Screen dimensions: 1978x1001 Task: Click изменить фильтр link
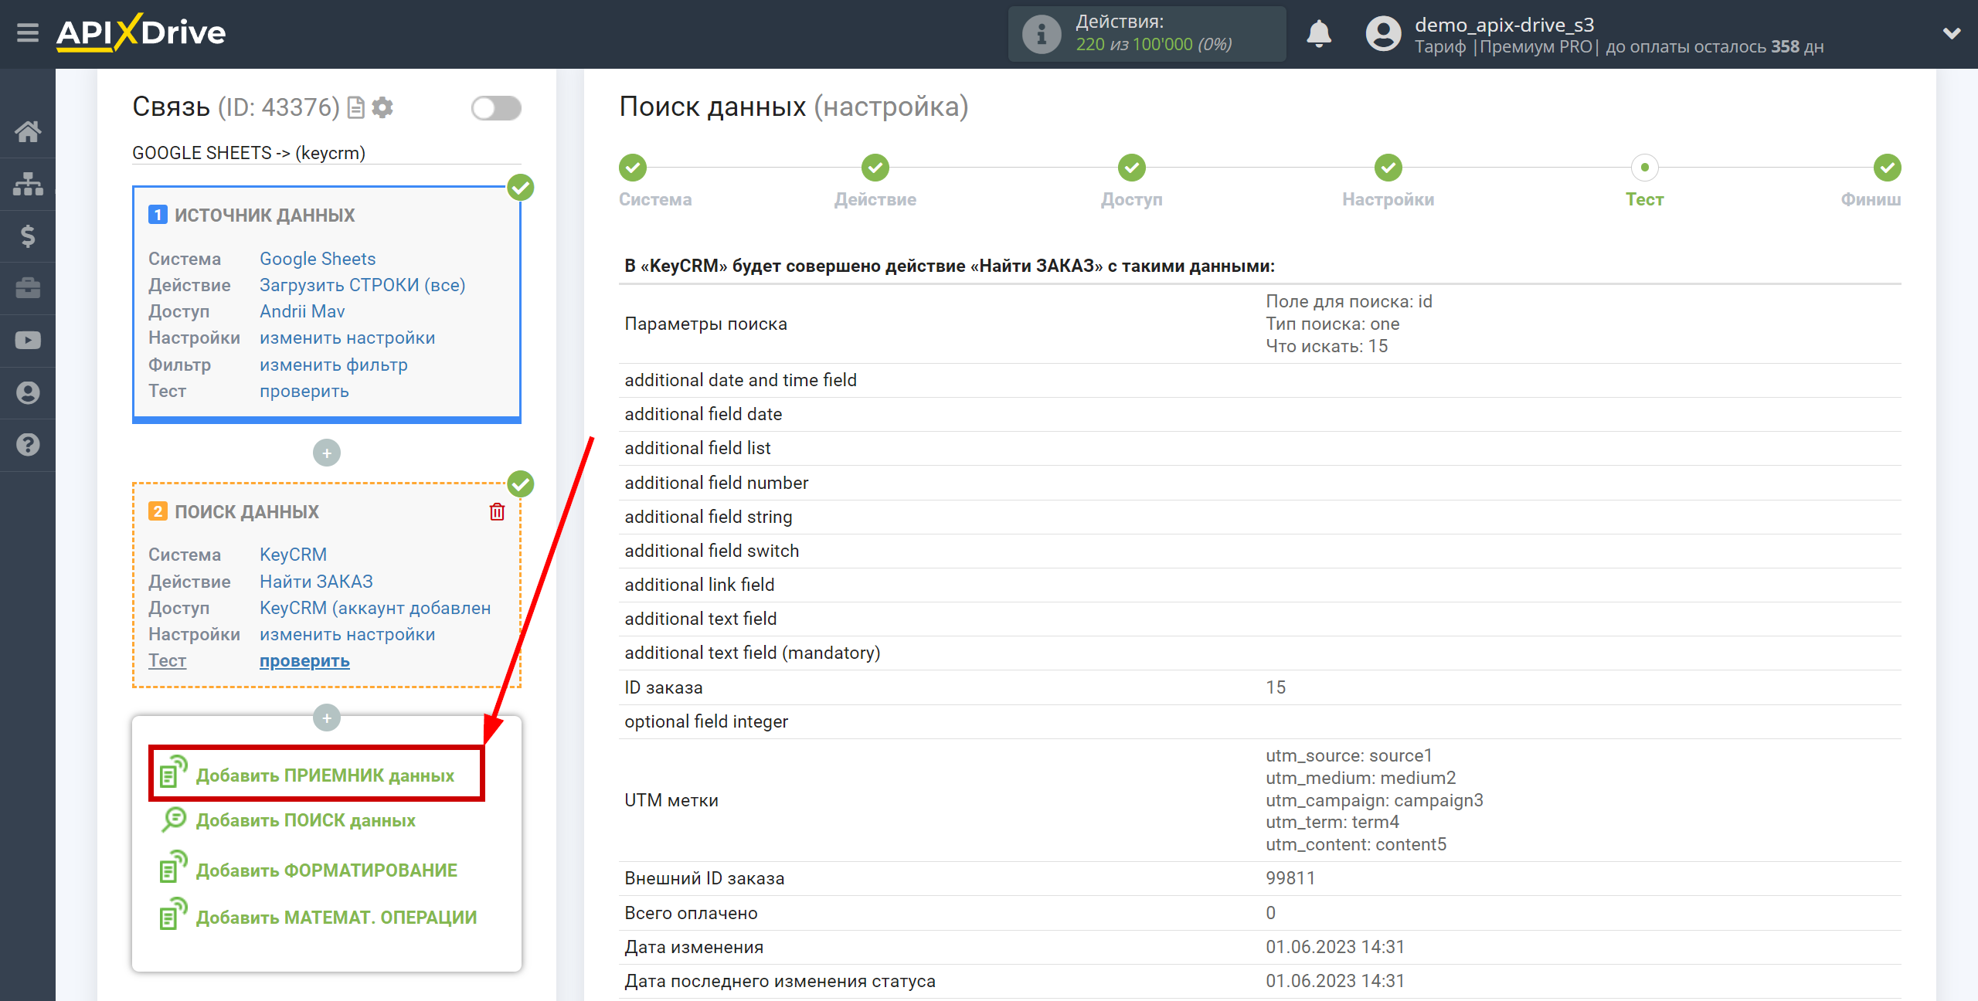(333, 365)
